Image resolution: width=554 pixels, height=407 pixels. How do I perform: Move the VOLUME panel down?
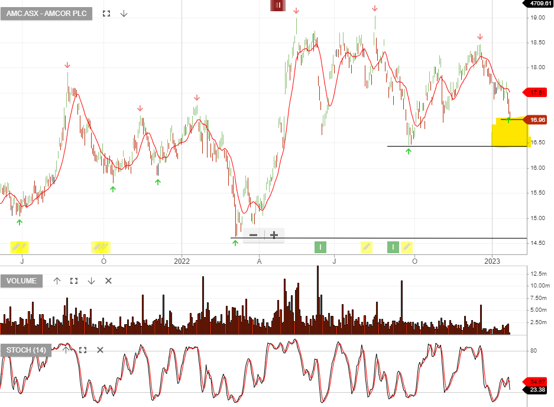pos(90,281)
